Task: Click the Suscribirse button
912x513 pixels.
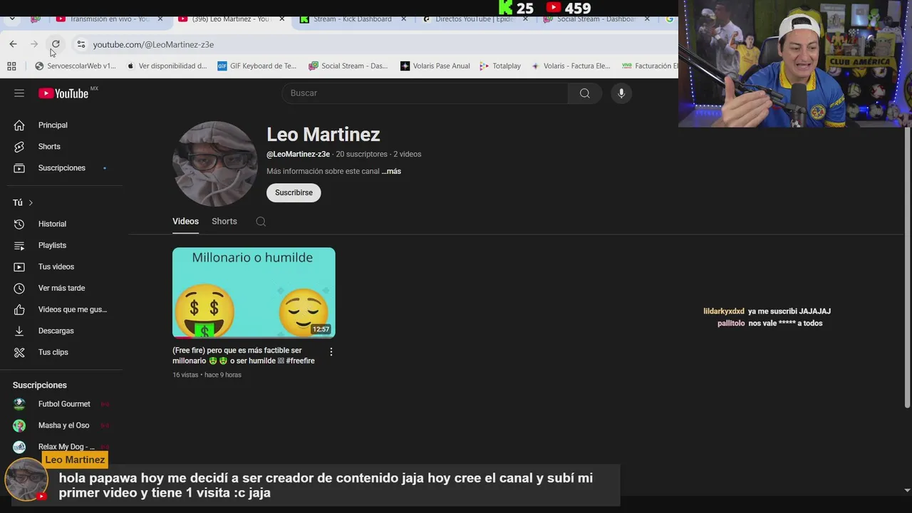Action: tap(294, 193)
